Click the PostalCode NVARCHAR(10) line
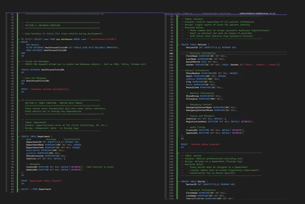This screenshot has height=204, width=305. point(205,88)
